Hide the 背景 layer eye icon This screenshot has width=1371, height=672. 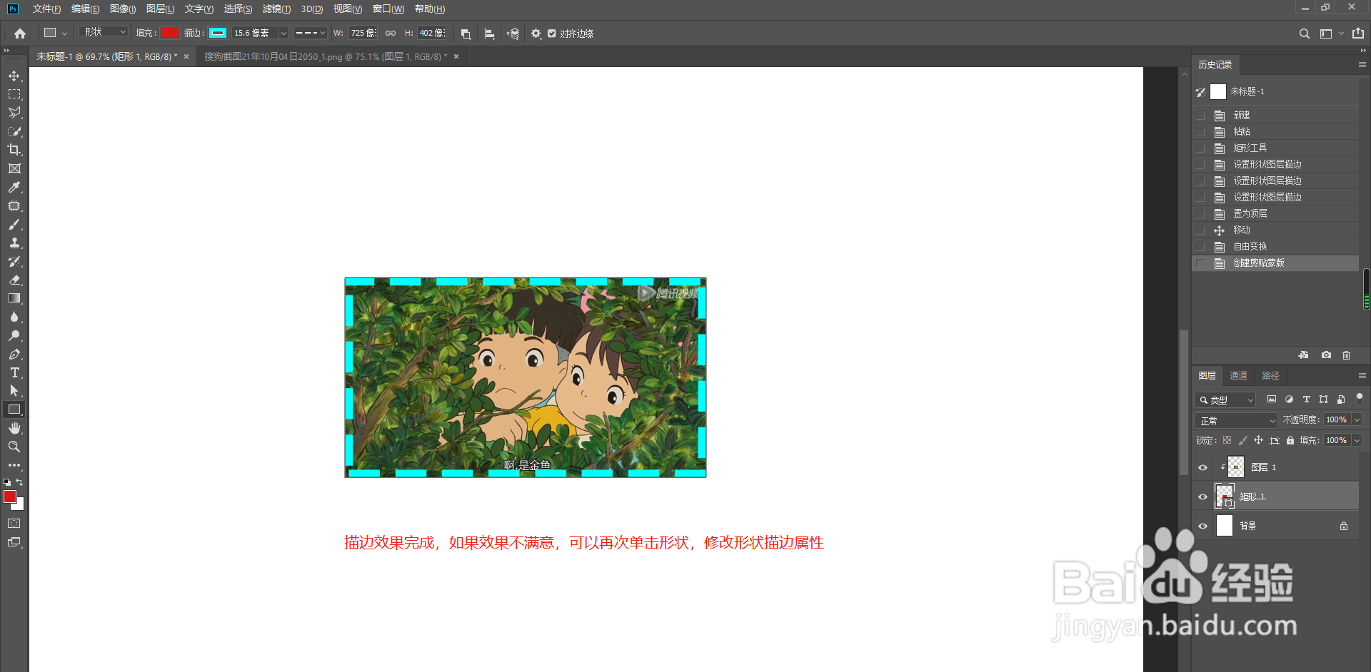(x=1202, y=526)
